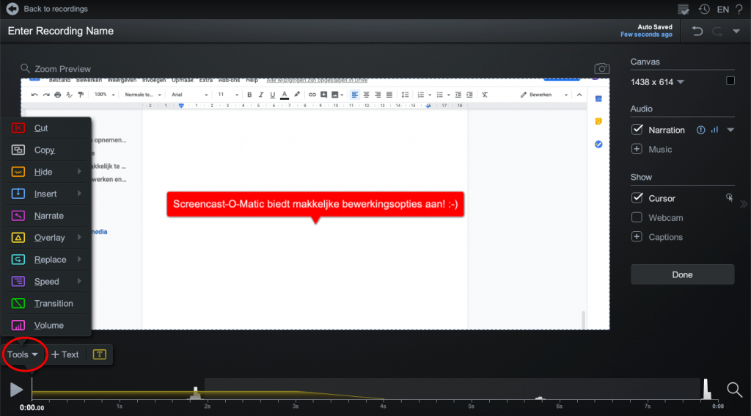Image resolution: width=751 pixels, height=416 pixels.
Task: Click the timeline zoom magnifier icon
Action: (x=734, y=390)
